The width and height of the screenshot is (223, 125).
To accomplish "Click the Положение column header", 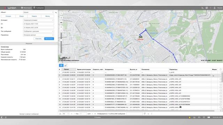I will [x=154, y=69].
